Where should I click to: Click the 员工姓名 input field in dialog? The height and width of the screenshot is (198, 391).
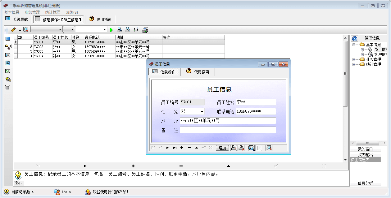click(x=256, y=102)
